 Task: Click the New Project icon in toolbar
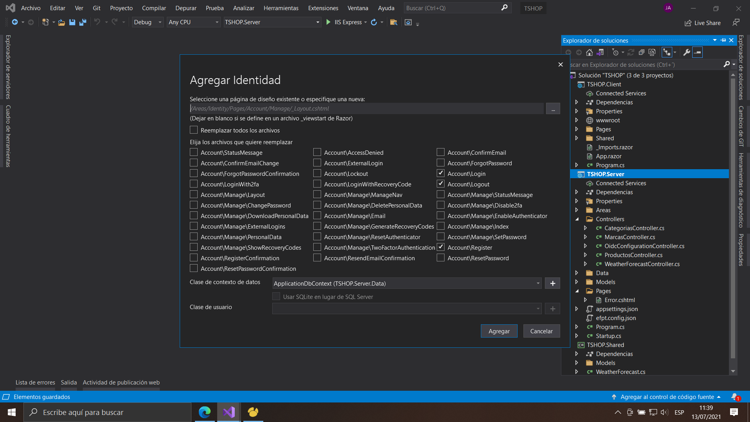coord(45,22)
